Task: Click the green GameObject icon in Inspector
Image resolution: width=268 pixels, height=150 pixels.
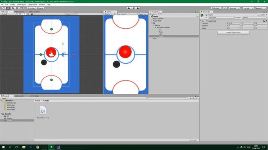Action: point(202,15)
